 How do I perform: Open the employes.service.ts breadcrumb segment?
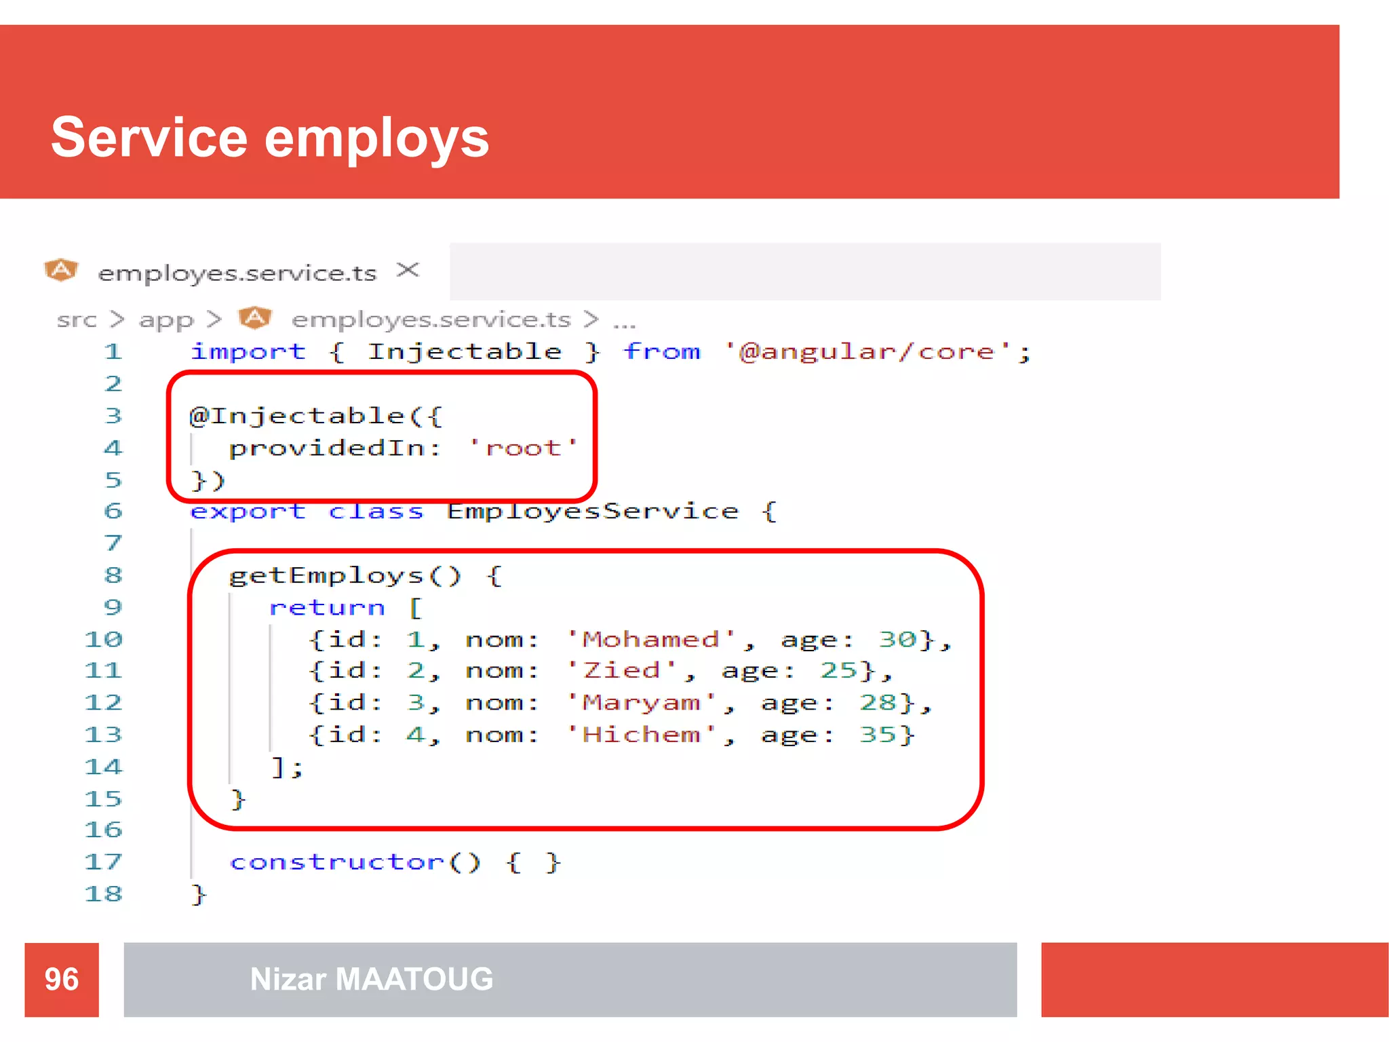[431, 319]
